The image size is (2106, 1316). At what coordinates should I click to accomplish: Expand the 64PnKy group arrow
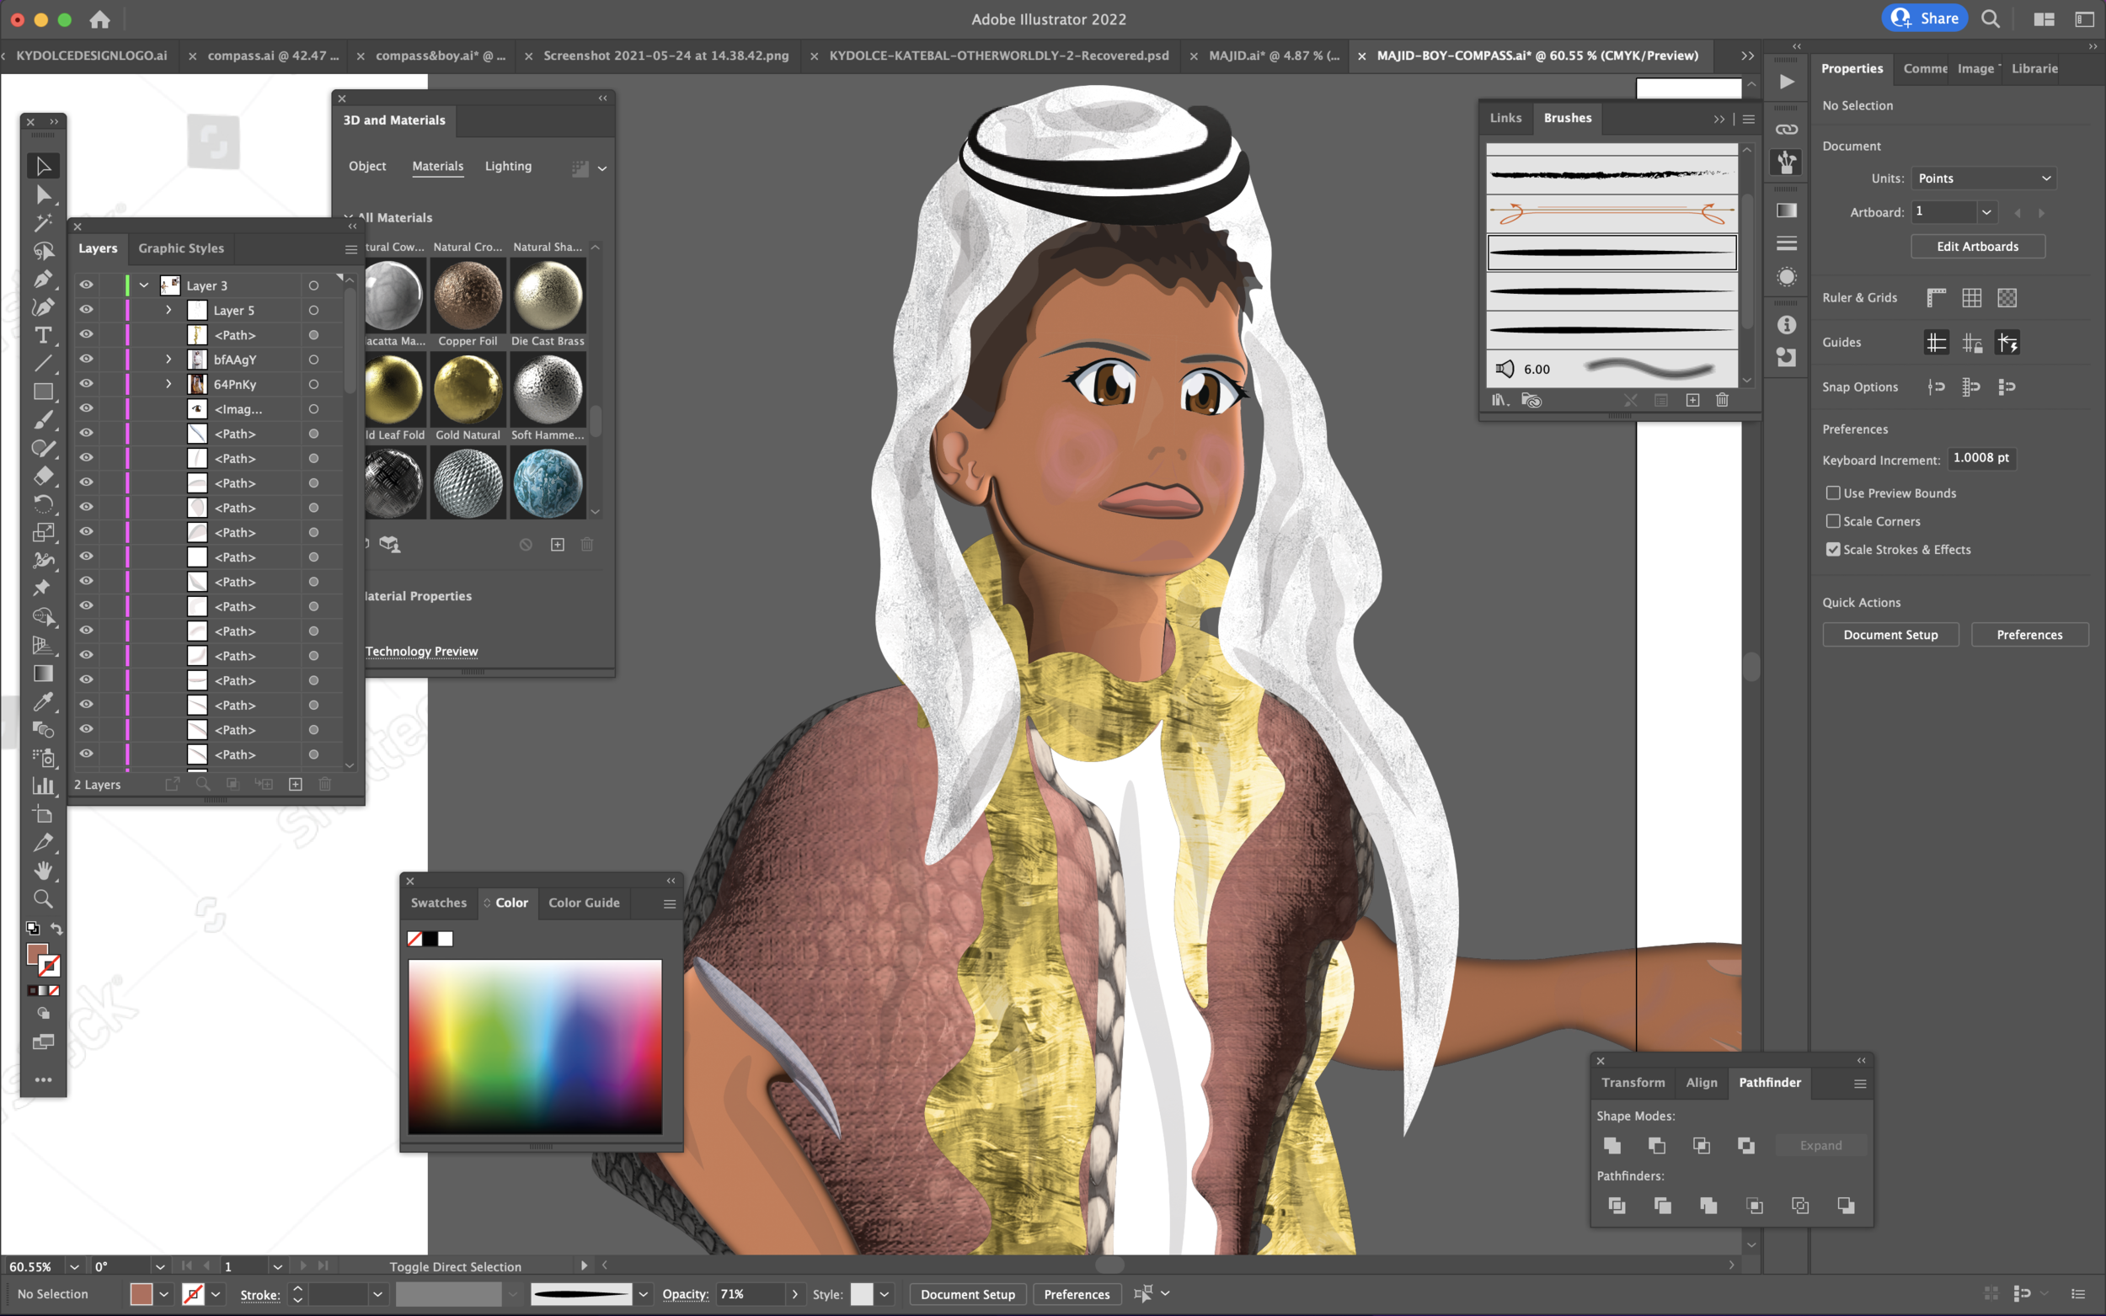(x=168, y=384)
